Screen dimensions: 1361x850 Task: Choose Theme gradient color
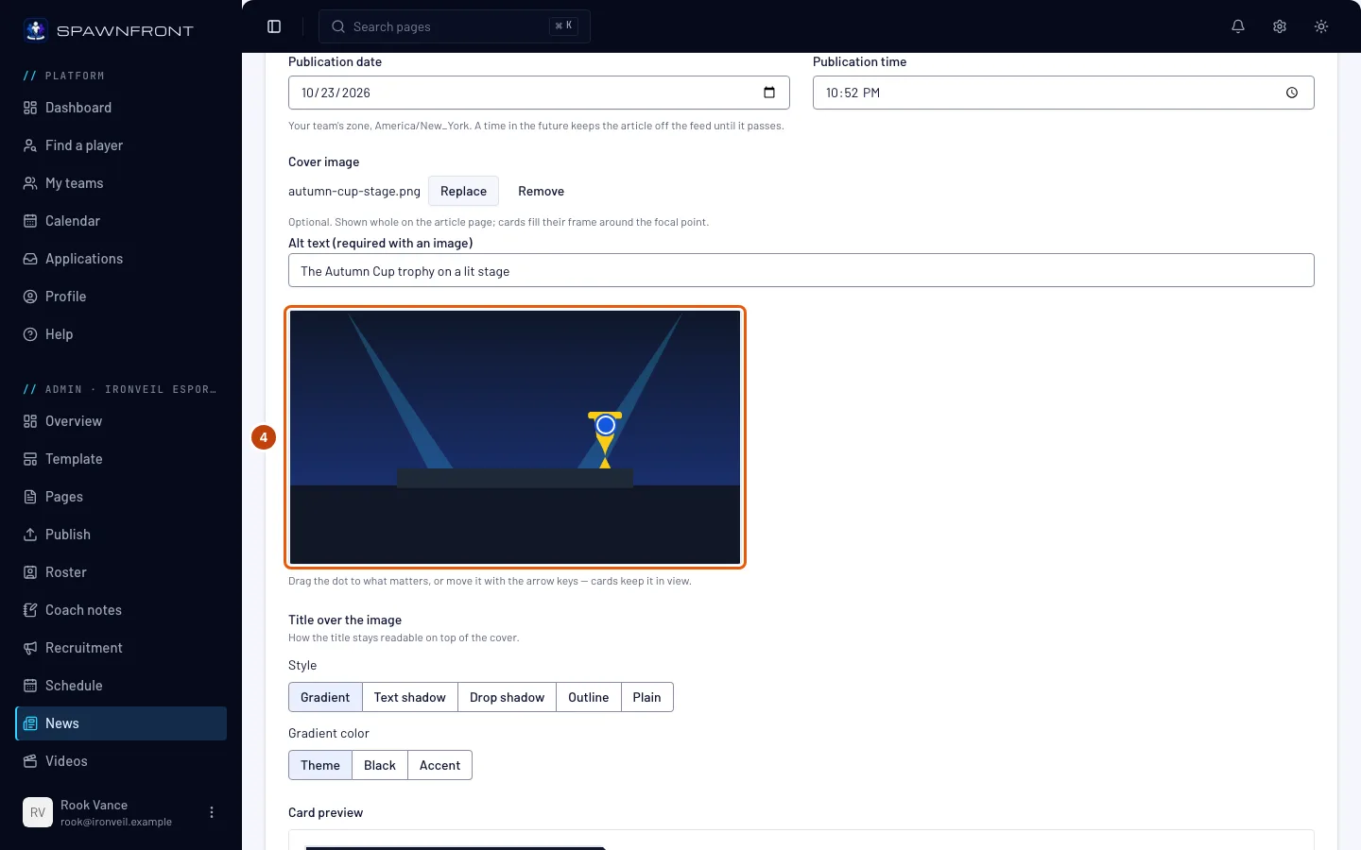click(319, 765)
